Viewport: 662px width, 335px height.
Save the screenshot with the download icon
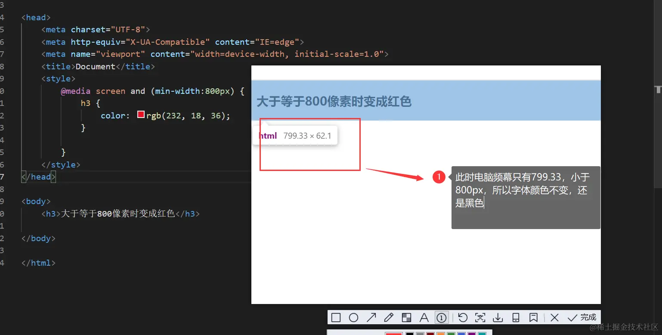click(498, 318)
